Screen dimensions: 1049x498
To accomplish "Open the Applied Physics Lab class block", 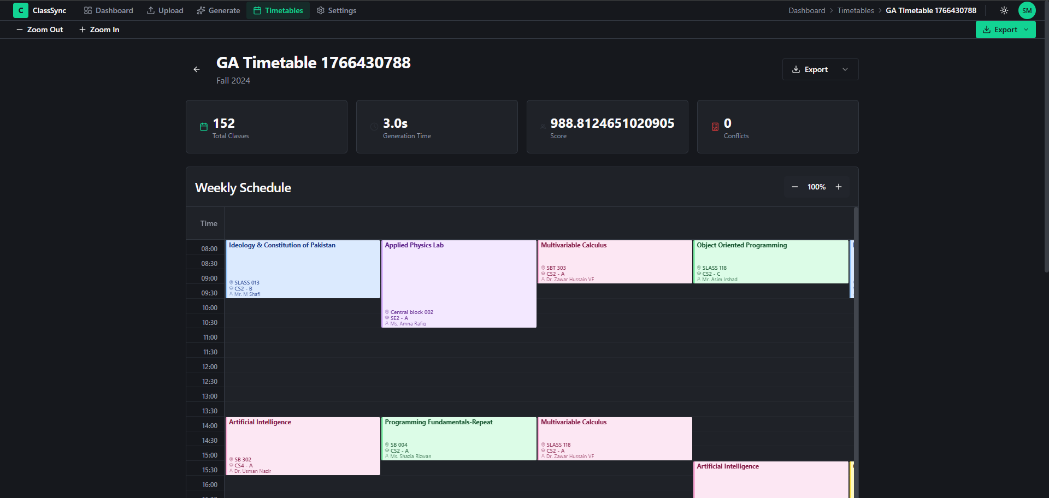I will pos(459,284).
